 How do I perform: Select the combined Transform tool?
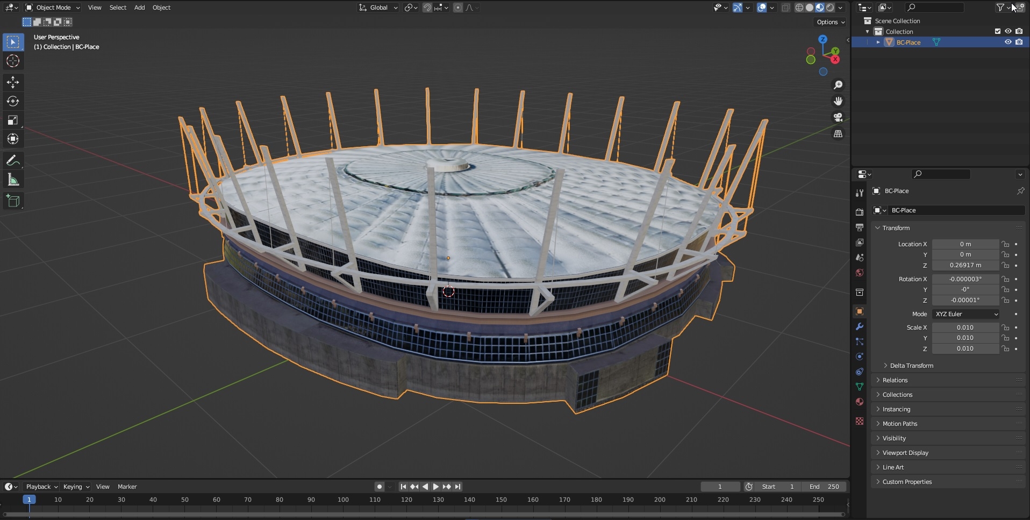(13, 139)
